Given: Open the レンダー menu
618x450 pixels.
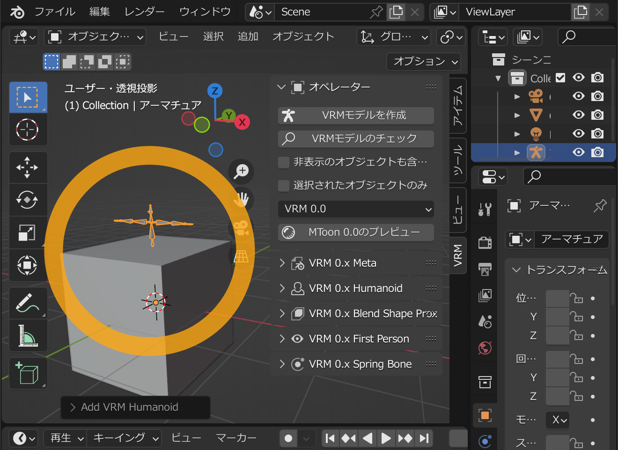Looking at the screenshot, I should coord(144,12).
